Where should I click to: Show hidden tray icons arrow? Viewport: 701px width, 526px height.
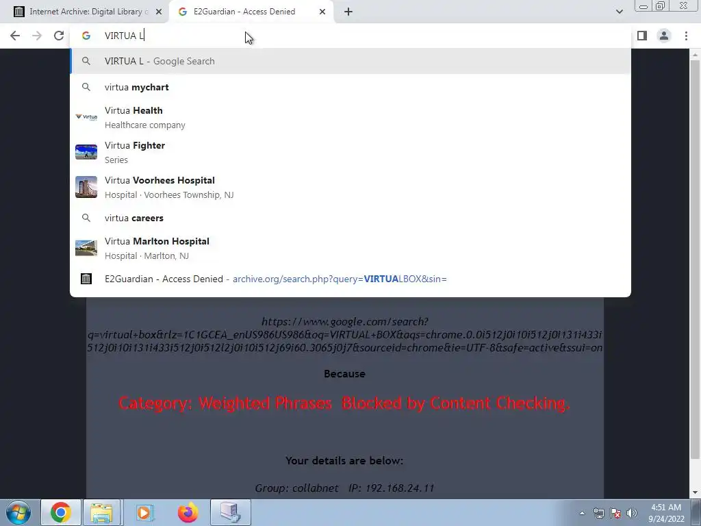tap(582, 513)
